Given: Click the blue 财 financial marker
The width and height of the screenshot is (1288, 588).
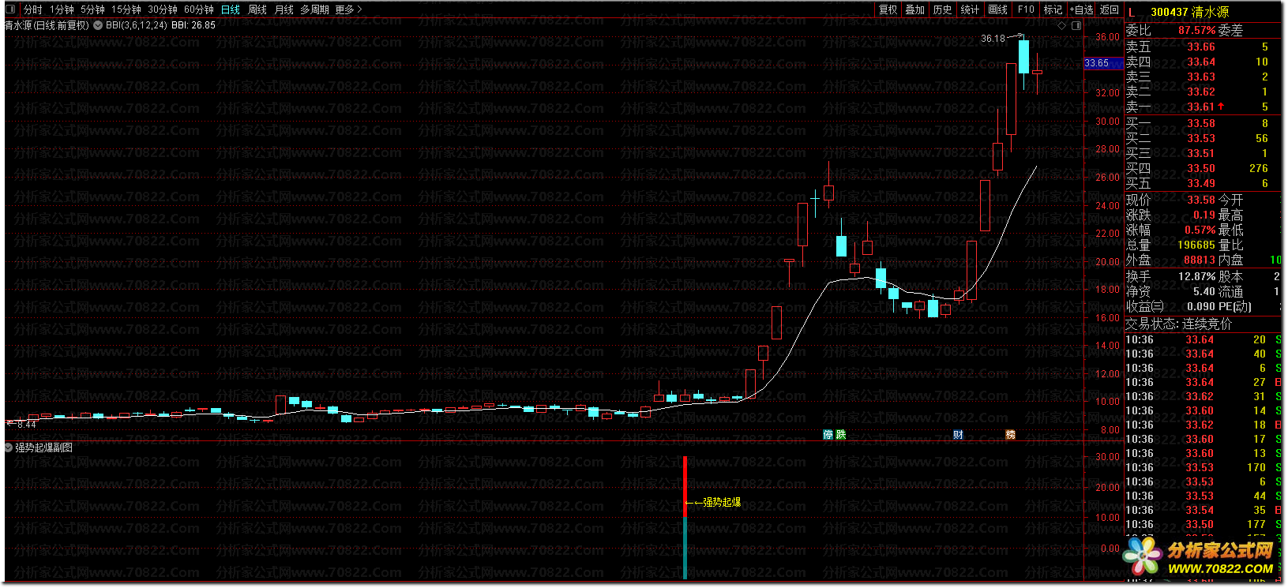Looking at the screenshot, I should pos(958,435).
